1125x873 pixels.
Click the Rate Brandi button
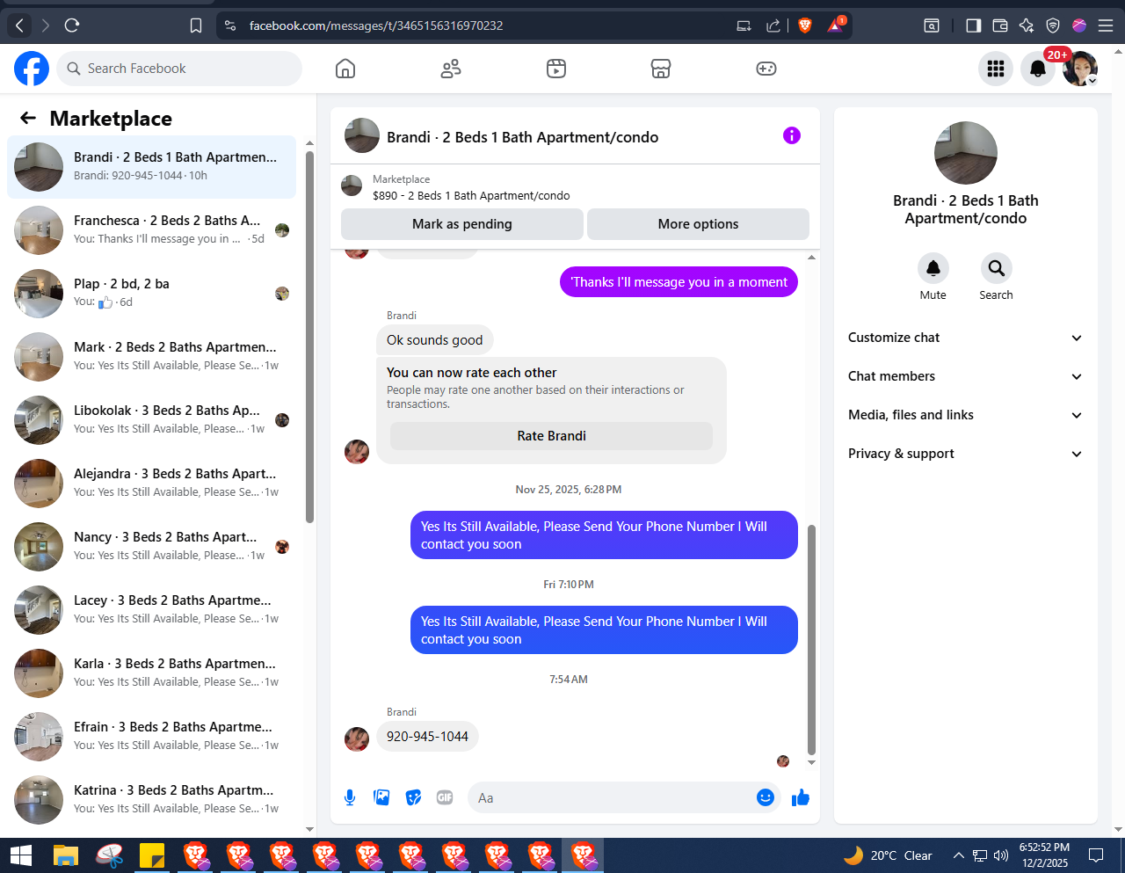551,436
